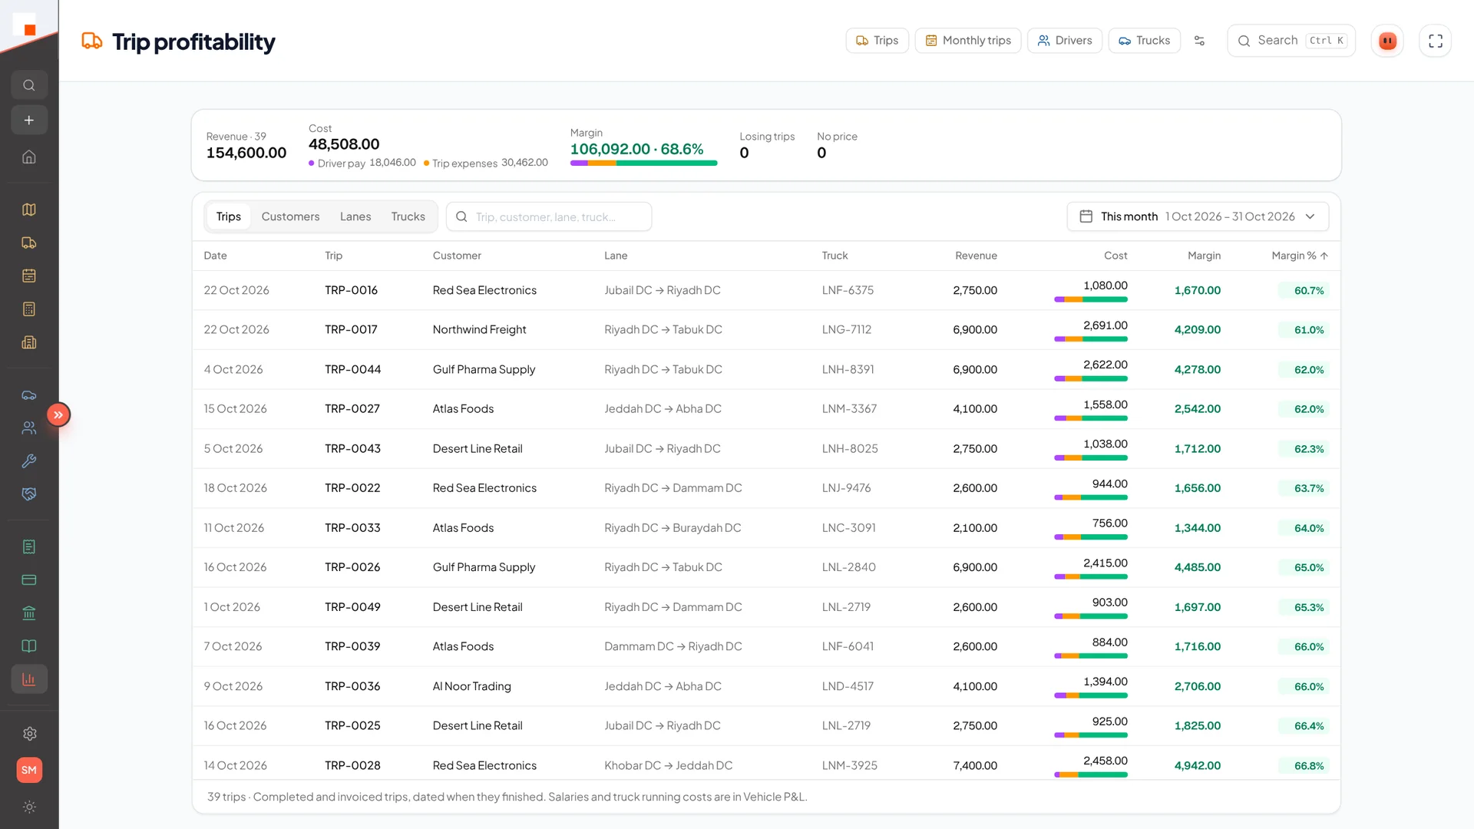
Task: Open the map icon in sidebar
Action: 29,210
